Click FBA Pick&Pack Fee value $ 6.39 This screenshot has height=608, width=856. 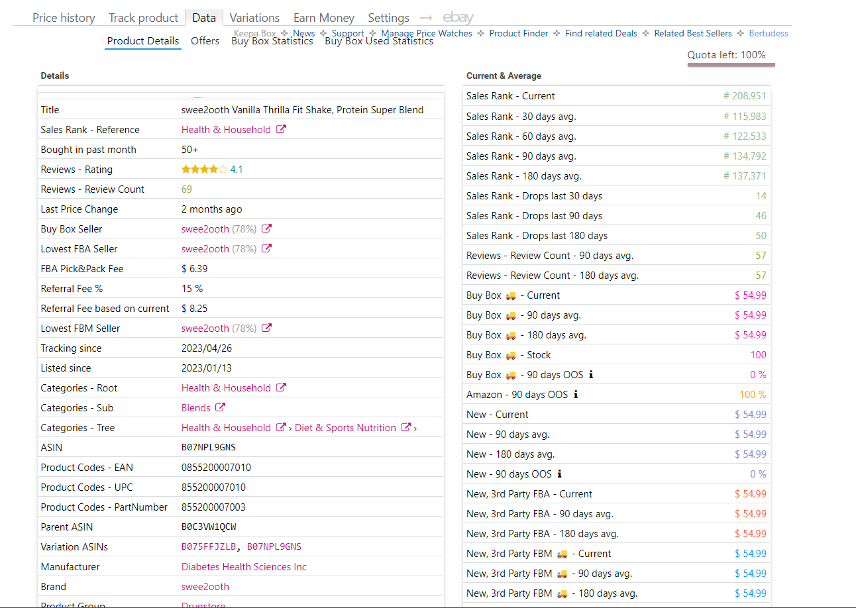point(195,269)
